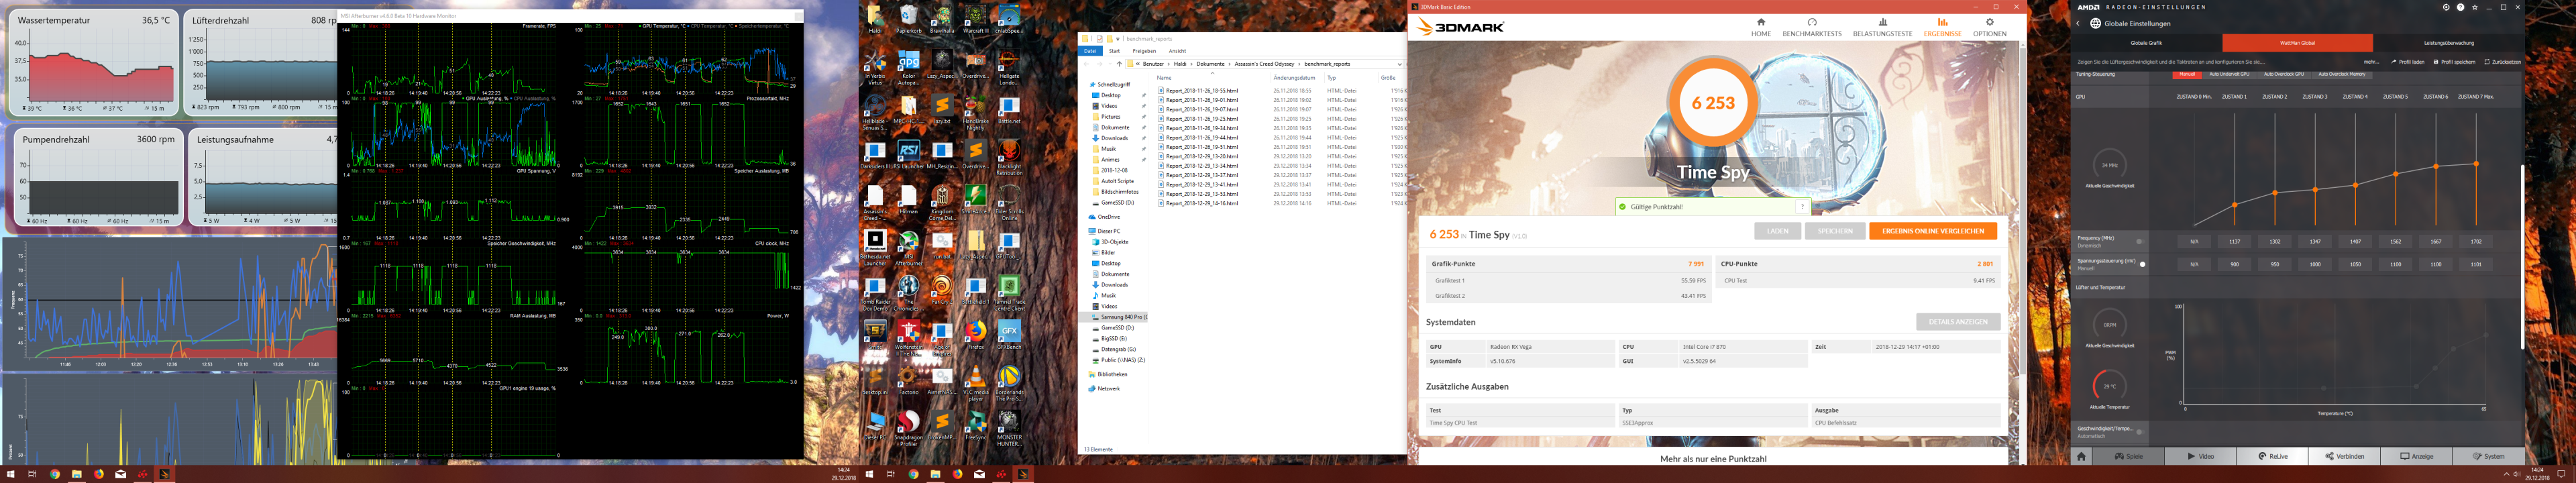
Task: Open Brawlhalla desktop shortcut
Action: click(x=942, y=19)
